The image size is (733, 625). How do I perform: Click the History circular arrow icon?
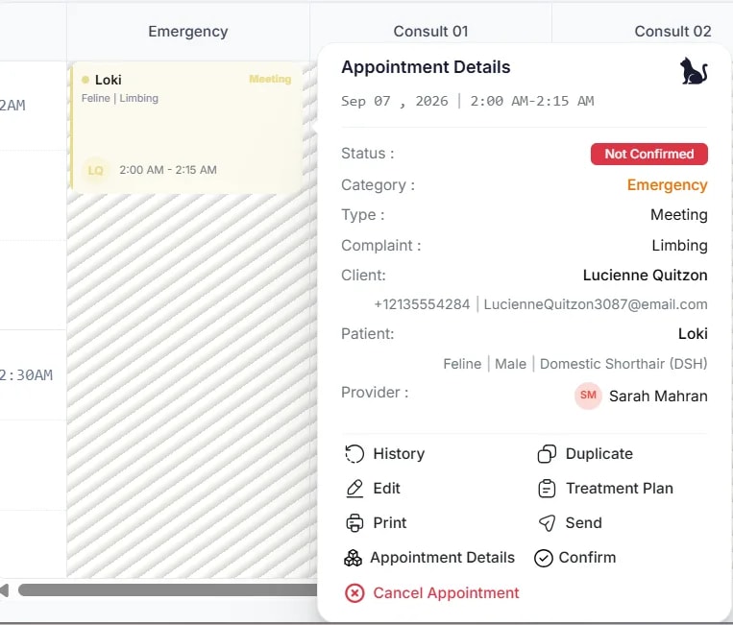coord(354,453)
